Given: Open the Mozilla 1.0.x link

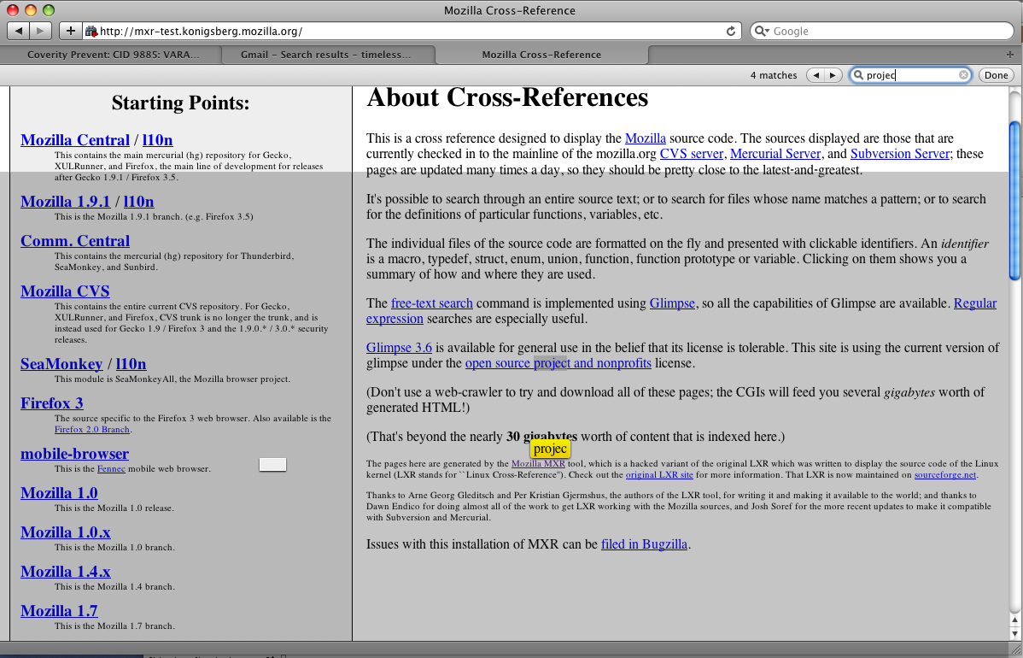Looking at the screenshot, I should [66, 532].
